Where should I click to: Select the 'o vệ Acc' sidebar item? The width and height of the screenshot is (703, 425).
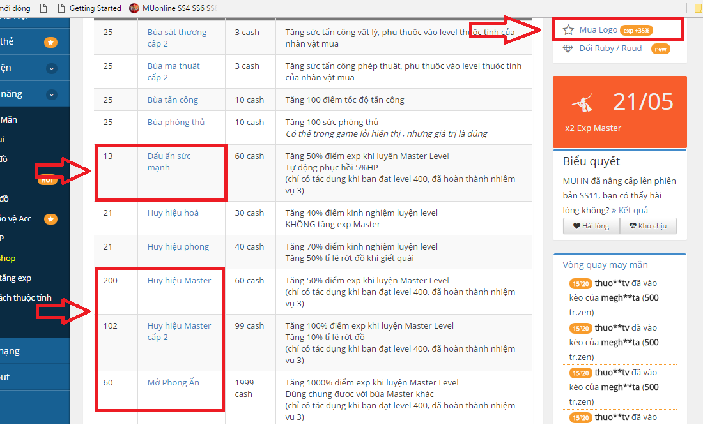16,218
